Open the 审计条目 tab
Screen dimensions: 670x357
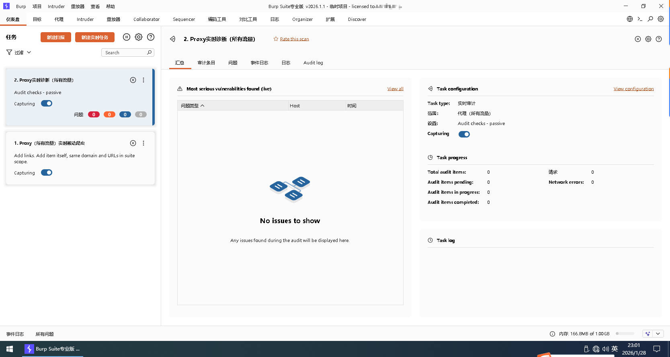click(206, 63)
